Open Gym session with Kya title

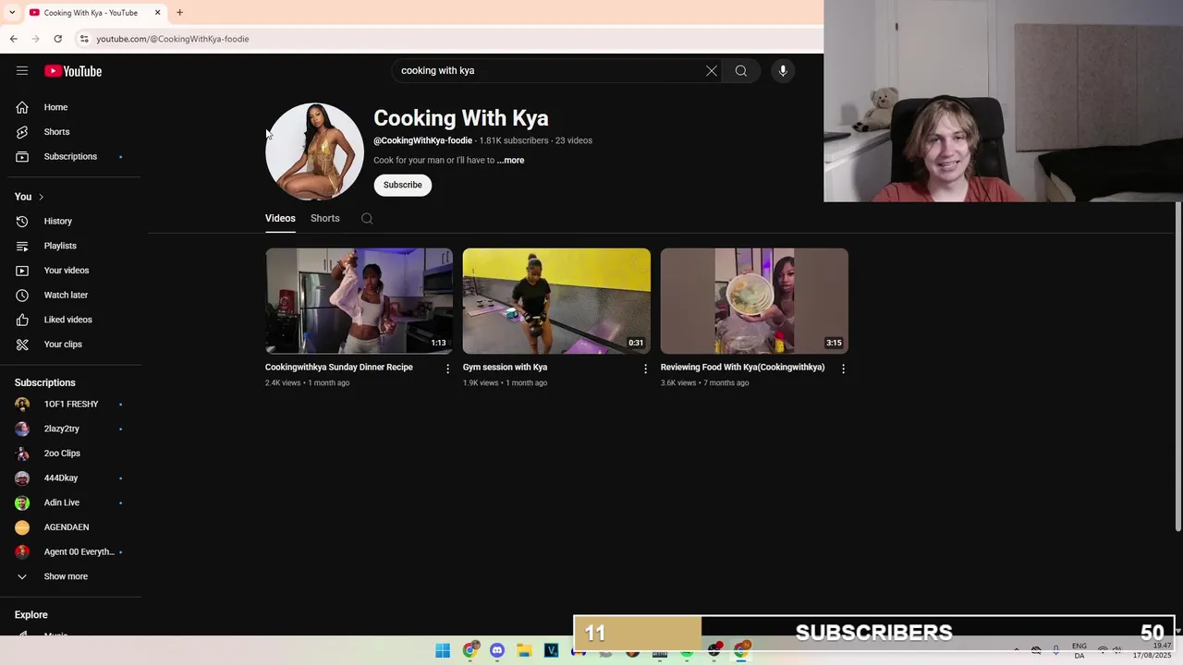505,368
